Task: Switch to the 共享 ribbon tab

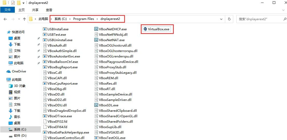Action: tap(35, 10)
